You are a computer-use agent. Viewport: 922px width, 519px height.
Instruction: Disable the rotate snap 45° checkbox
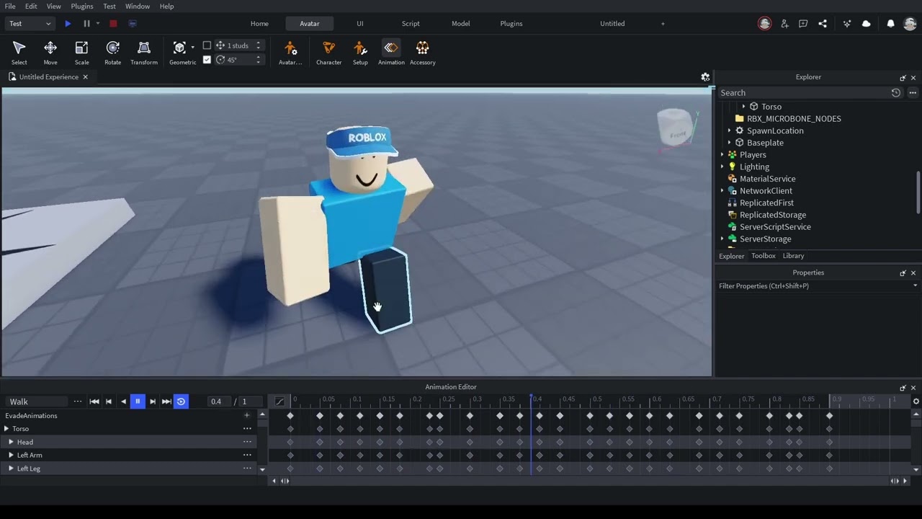tap(207, 60)
